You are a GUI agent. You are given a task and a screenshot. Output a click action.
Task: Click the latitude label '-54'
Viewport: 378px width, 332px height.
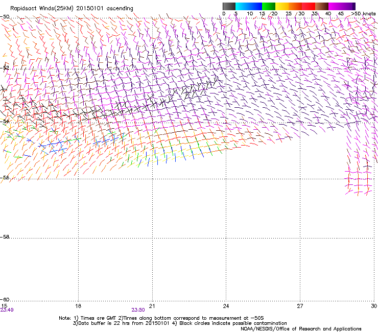pos(5,121)
